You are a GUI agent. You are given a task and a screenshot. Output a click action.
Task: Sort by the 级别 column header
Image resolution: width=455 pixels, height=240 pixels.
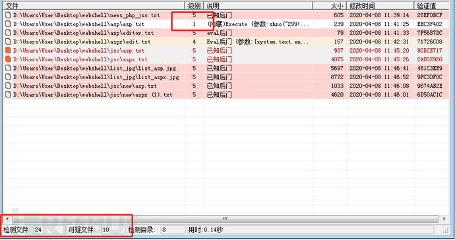pos(195,5)
